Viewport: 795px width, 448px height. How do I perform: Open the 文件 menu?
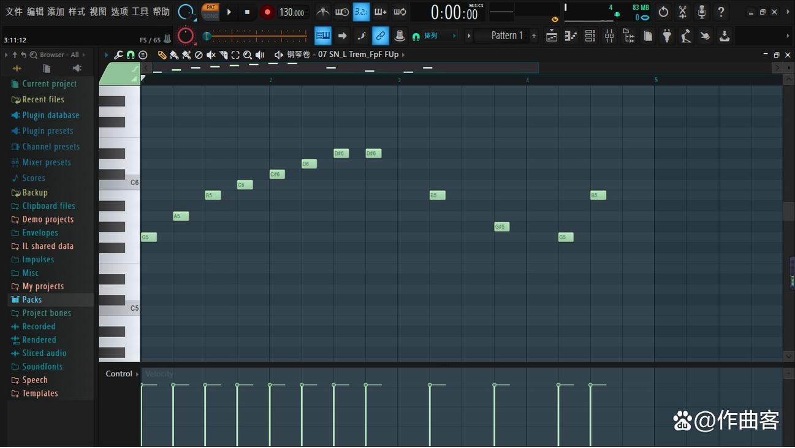point(13,12)
